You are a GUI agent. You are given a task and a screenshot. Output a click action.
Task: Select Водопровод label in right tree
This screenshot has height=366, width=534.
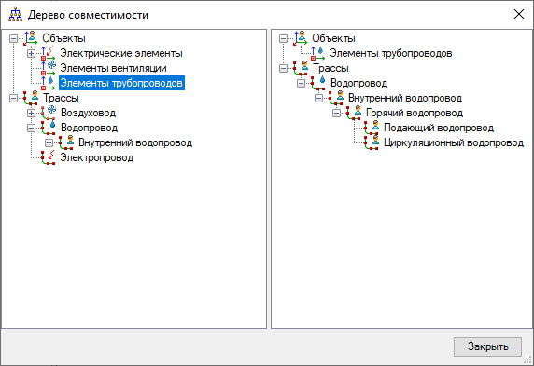pos(358,83)
